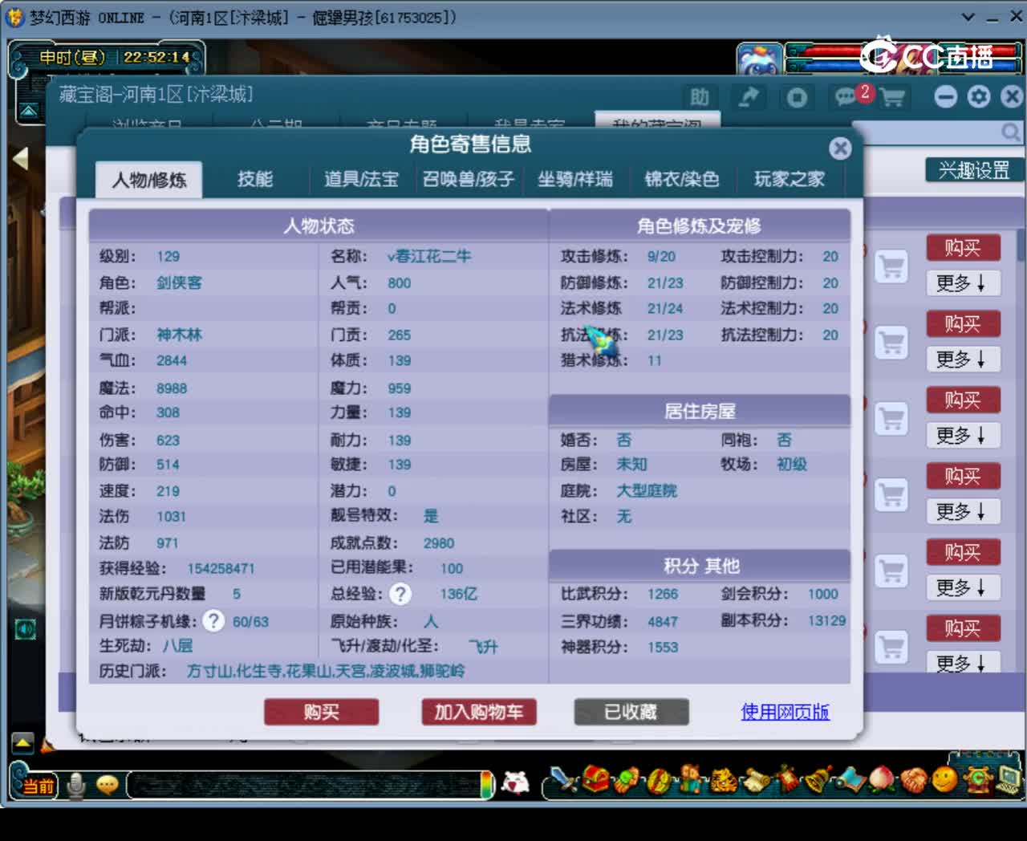This screenshot has height=841, width=1027.
Task: Click the listing scrollbar on the right edge
Action: [1021, 245]
